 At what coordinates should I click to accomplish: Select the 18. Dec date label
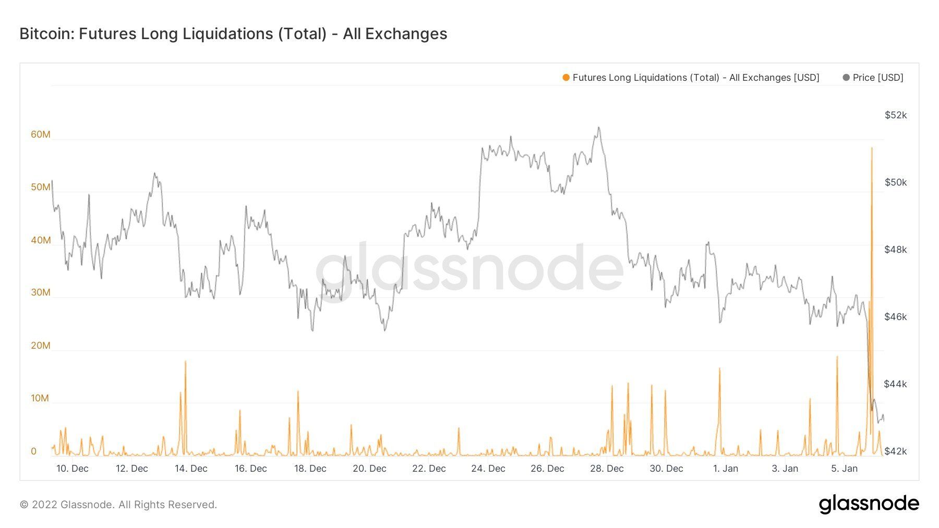coord(310,469)
